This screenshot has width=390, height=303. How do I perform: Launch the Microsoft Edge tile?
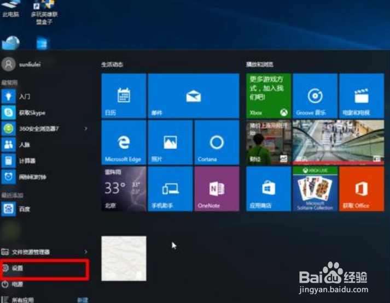pyautogui.click(x=124, y=142)
